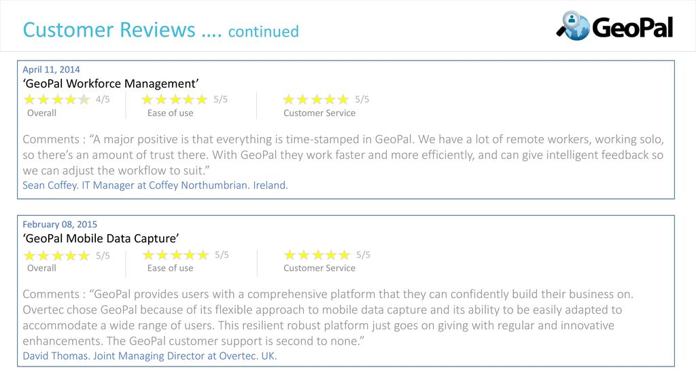Open the 'GeoPal Workforce Management' review title
The height and width of the screenshot is (391, 696).
point(111,83)
